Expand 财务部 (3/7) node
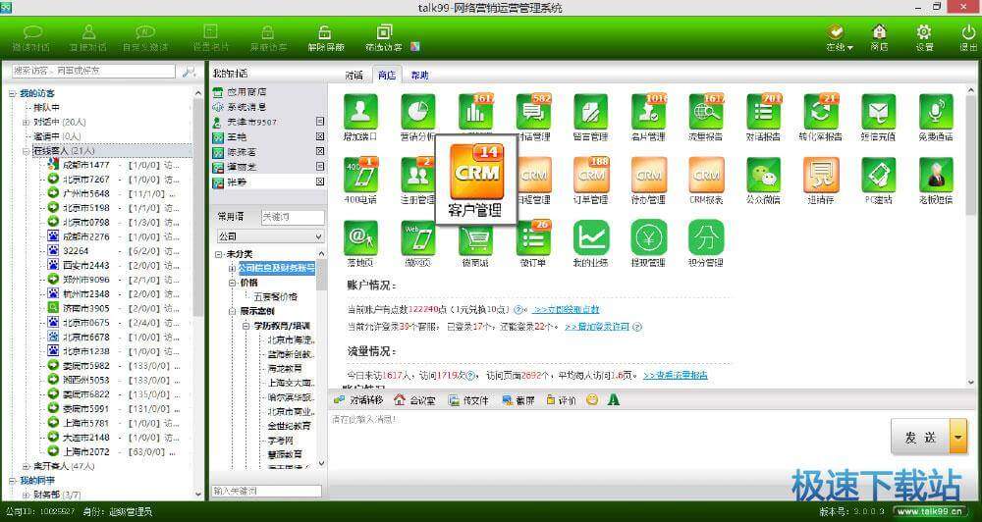The width and height of the screenshot is (982, 522). [x=26, y=496]
